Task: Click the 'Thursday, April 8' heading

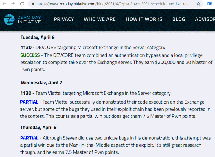Action: [38, 128]
